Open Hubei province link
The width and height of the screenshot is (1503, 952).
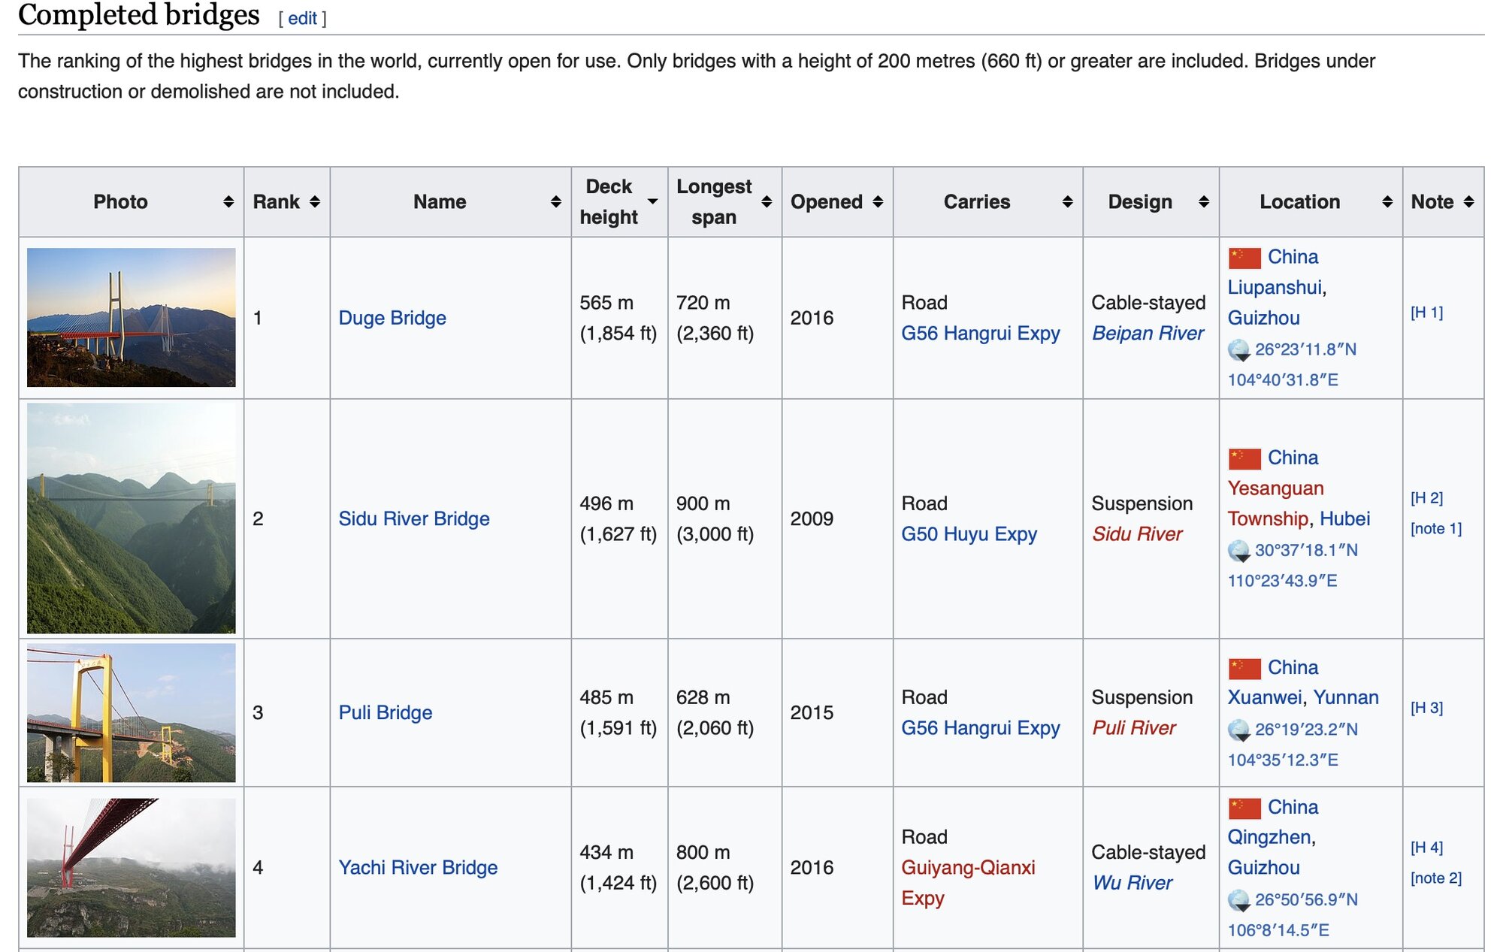1345,518
